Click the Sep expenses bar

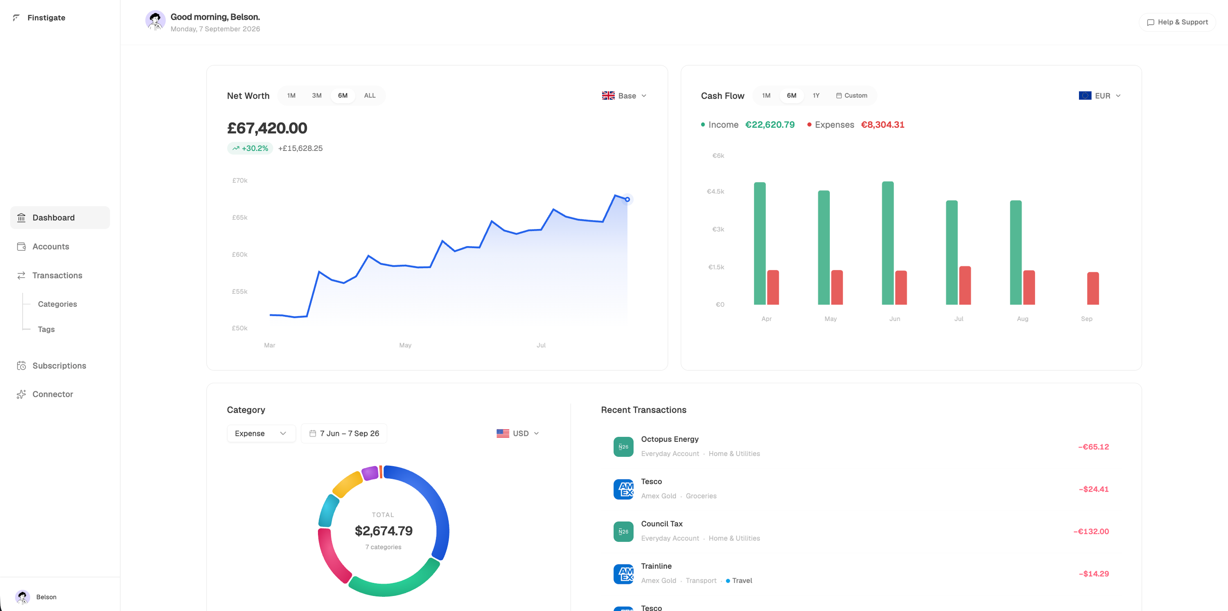coord(1093,288)
